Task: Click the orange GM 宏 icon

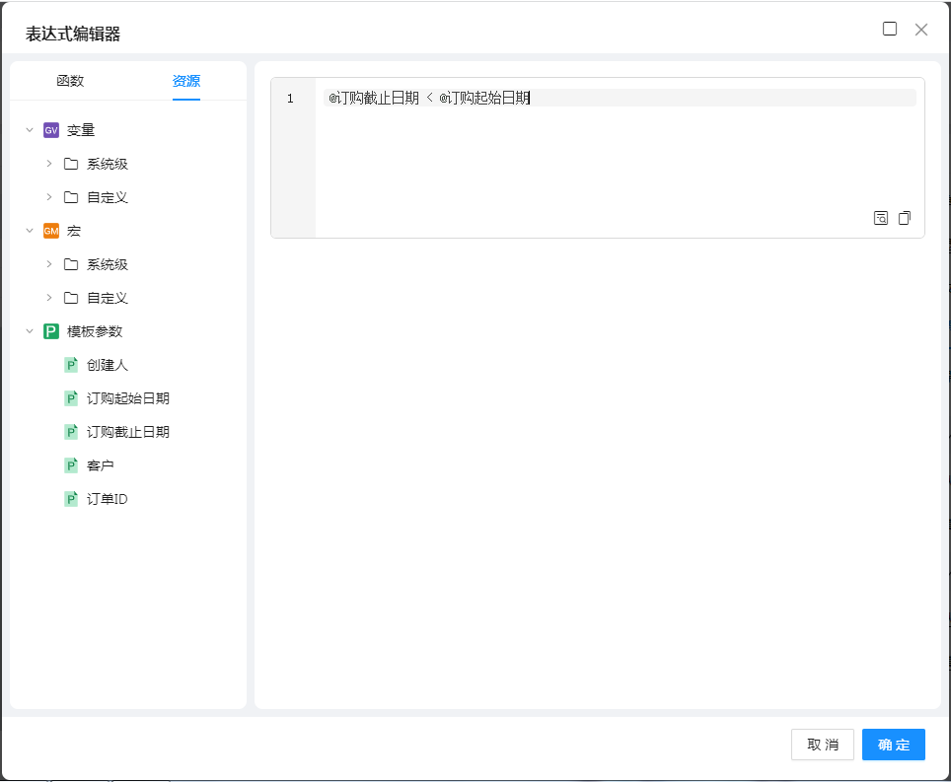Action: (x=51, y=231)
